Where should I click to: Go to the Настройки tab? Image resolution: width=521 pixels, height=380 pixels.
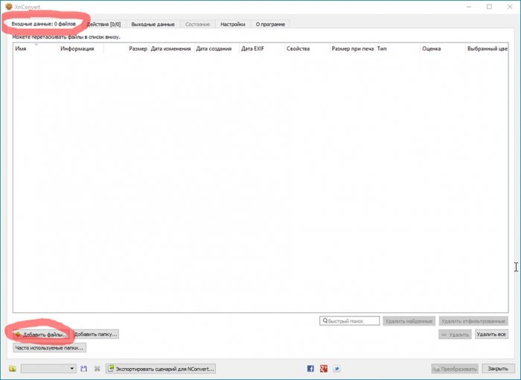232,24
